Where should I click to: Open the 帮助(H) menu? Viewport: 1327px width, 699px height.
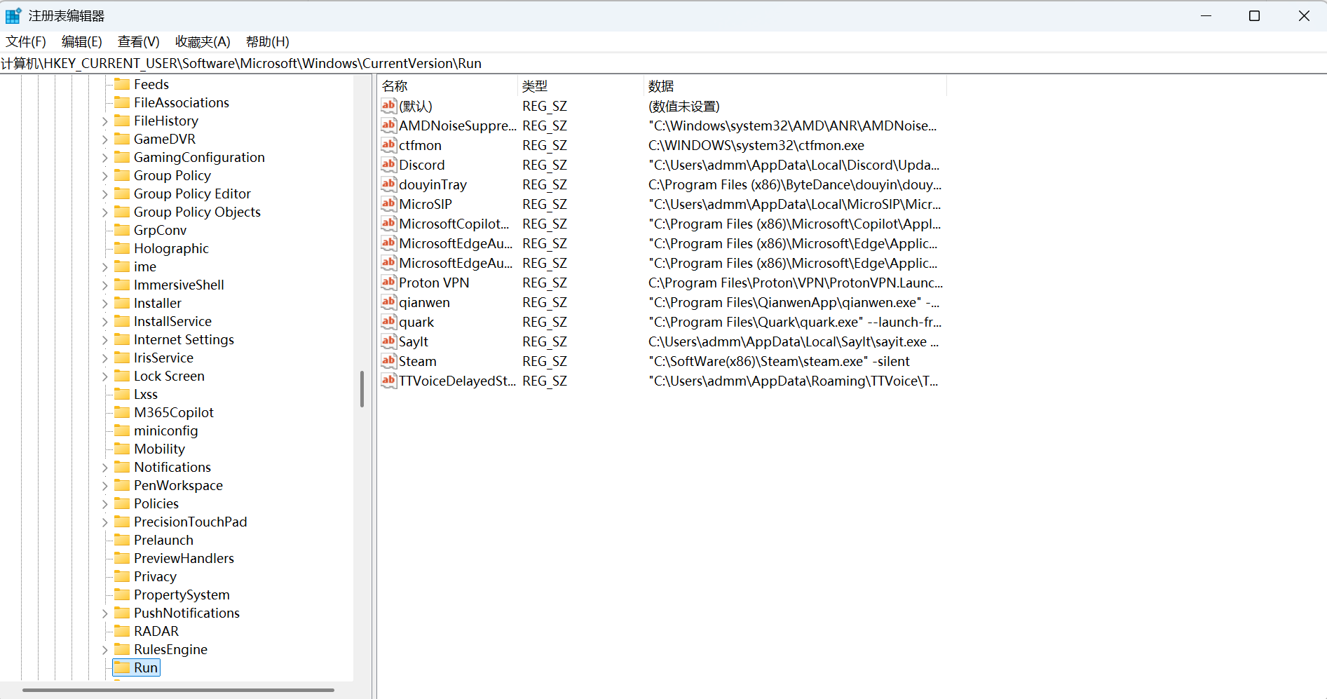(268, 41)
